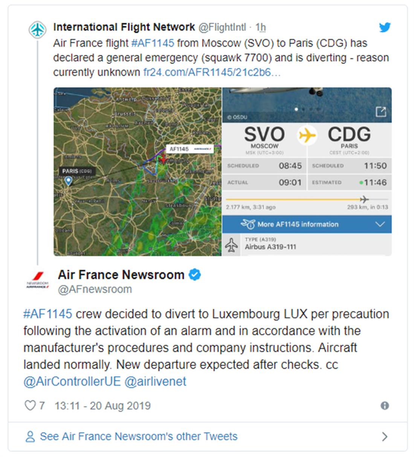Viewport: 414px width, 457px height.
Task: Click the 13:11 - 20 Aug 2019 timestamp
Action: [x=102, y=405]
